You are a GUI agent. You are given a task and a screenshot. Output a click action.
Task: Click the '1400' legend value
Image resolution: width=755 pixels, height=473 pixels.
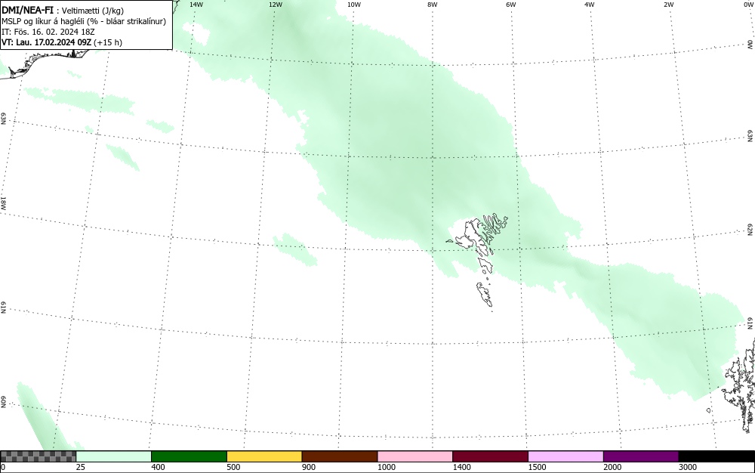point(461,467)
